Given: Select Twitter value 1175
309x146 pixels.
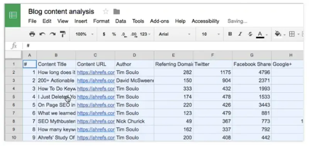Looking at the screenshot, I should pyautogui.click(x=213, y=72).
